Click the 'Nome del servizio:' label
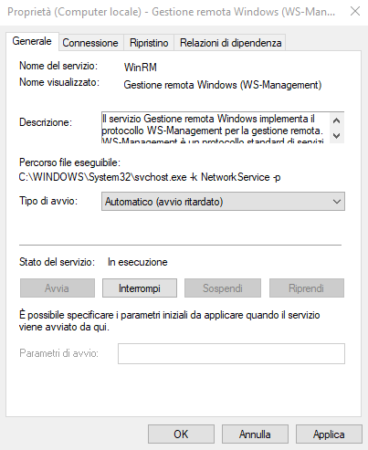Viewport: 368px width, 450px height. click(58, 66)
